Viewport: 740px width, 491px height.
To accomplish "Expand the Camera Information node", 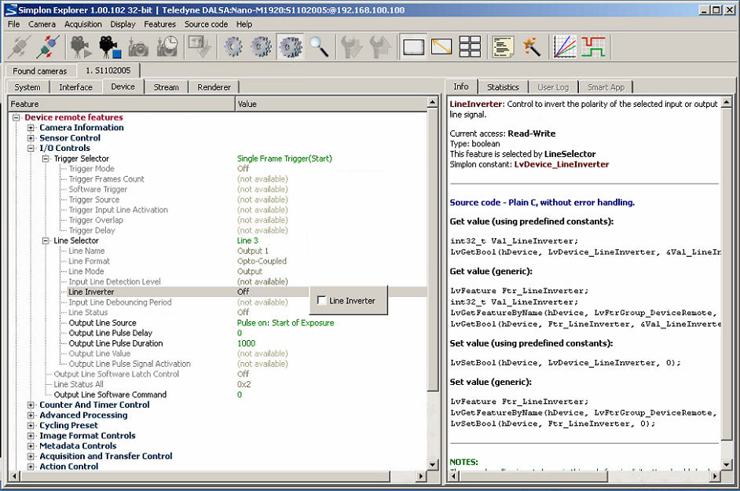I will click(x=31, y=128).
